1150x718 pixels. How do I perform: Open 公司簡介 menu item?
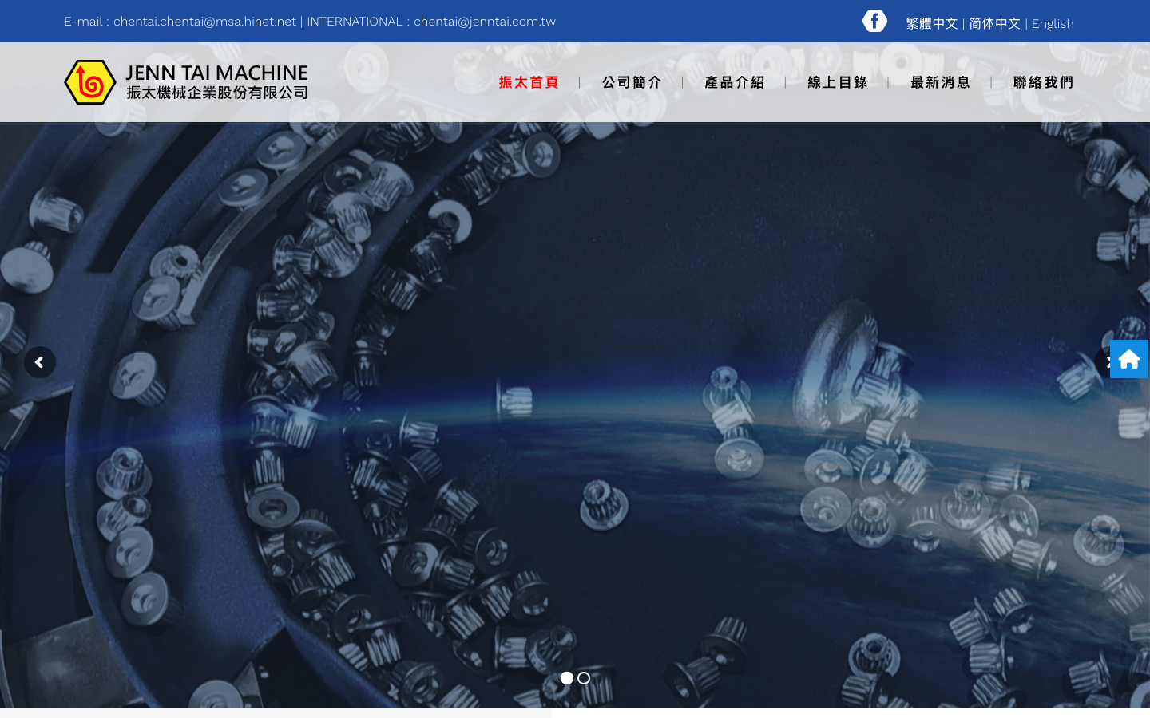coord(632,82)
